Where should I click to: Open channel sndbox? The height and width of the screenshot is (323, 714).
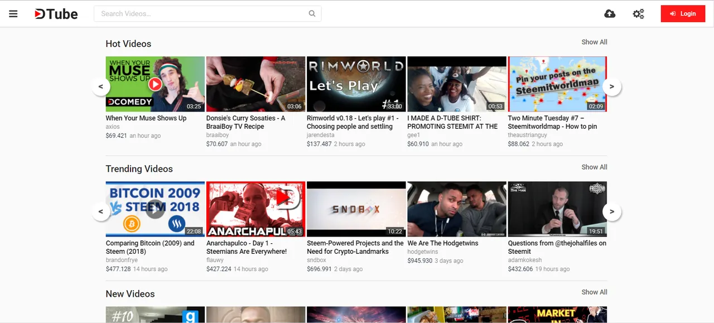tap(316, 260)
